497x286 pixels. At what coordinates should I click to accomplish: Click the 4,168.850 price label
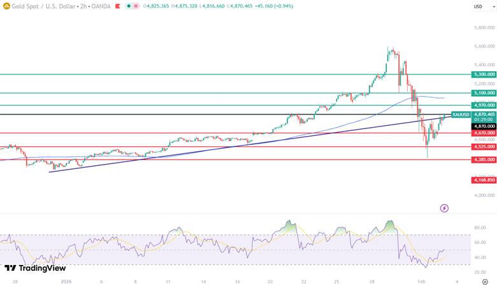coord(484,180)
